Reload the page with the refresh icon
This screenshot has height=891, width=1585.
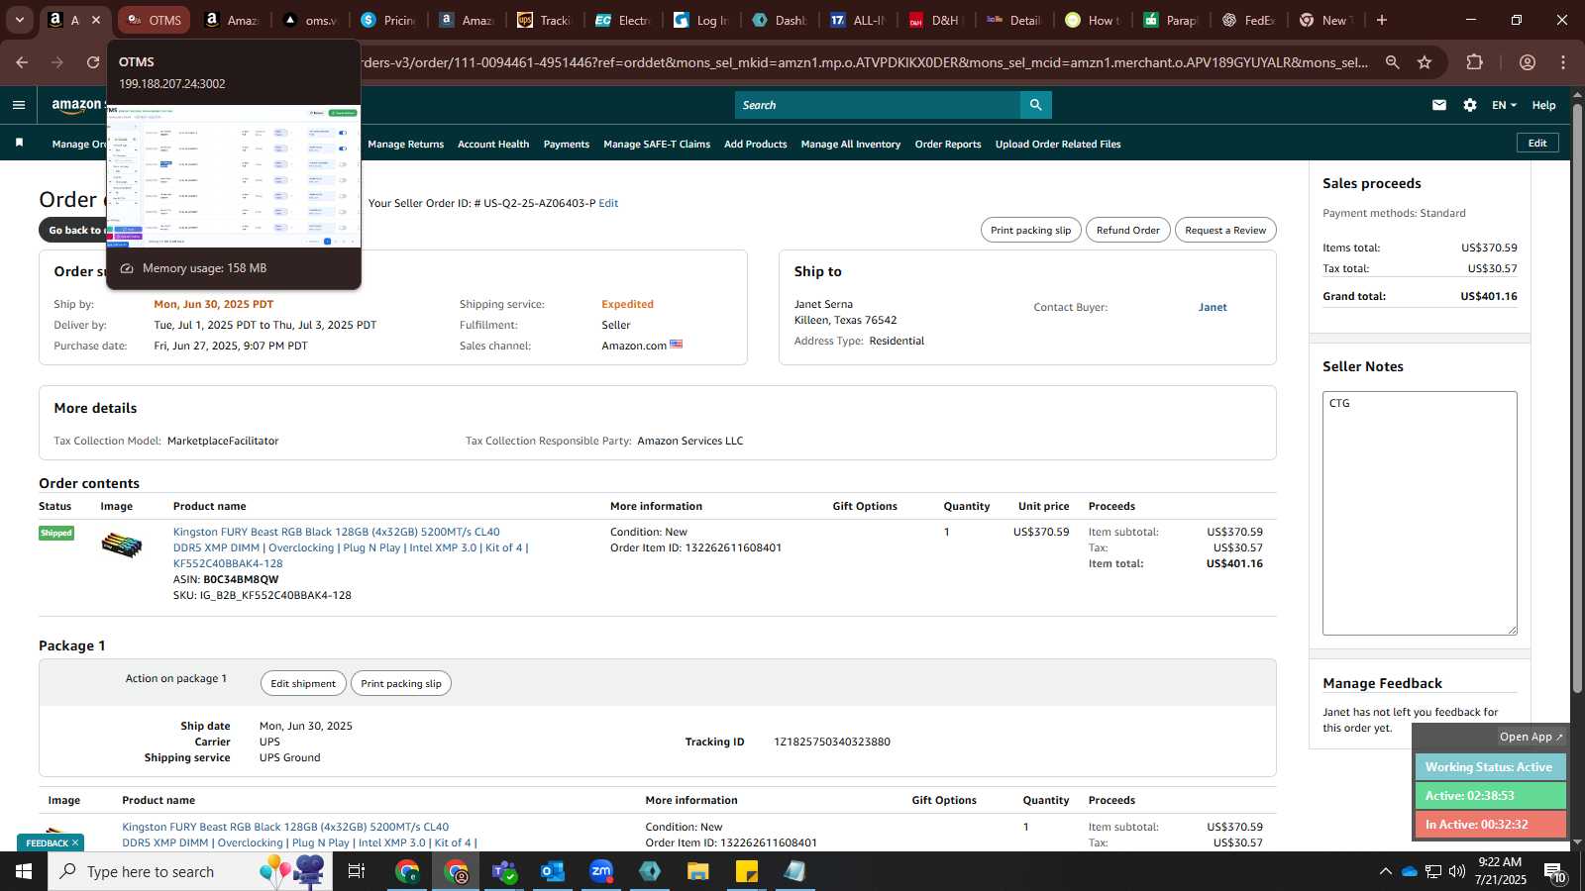click(93, 62)
